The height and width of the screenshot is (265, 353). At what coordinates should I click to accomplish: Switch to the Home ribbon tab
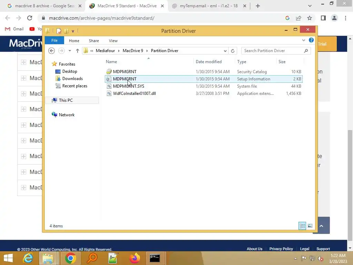tap(74, 41)
